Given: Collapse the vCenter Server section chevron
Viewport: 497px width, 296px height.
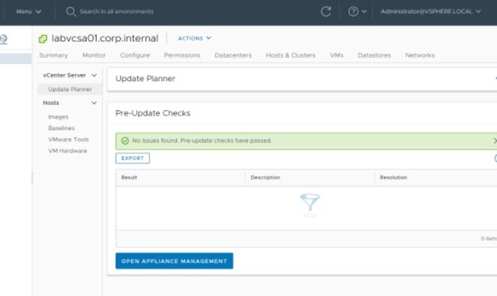Looking at the screenshot, I should point(94,76).
